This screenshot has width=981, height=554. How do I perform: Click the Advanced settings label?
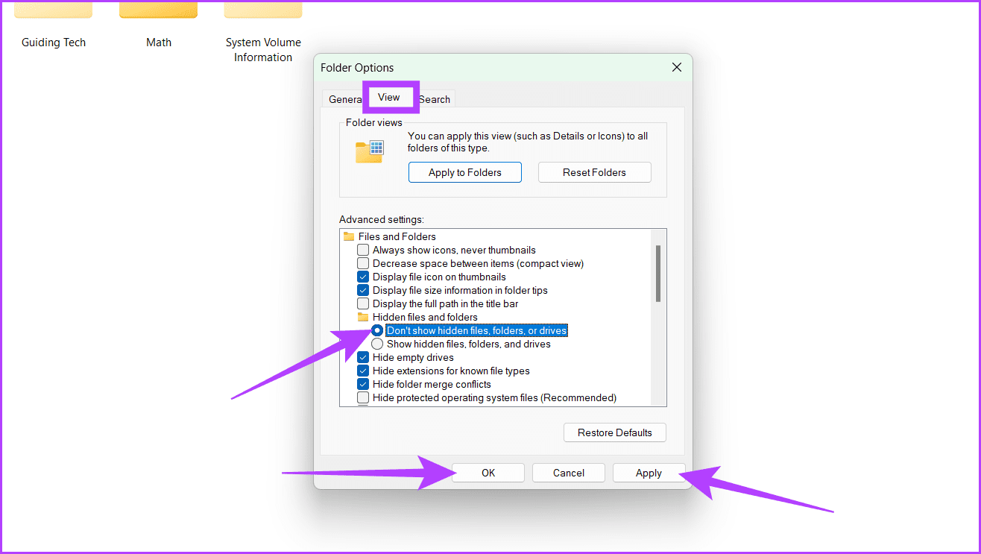pyautogui.click(x=382, y=219)
